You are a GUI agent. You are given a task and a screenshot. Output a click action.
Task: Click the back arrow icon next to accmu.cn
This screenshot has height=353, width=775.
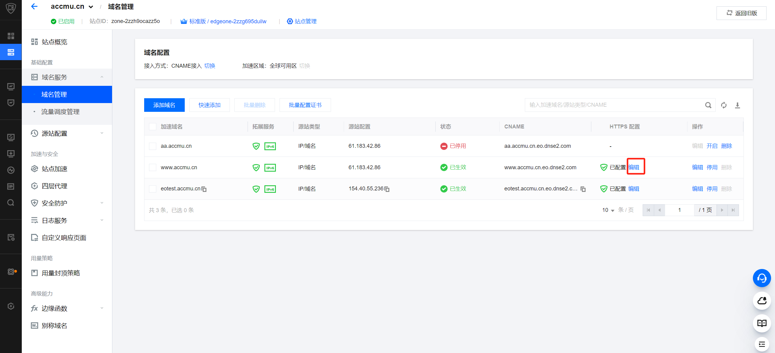click(x=34, y=6)
